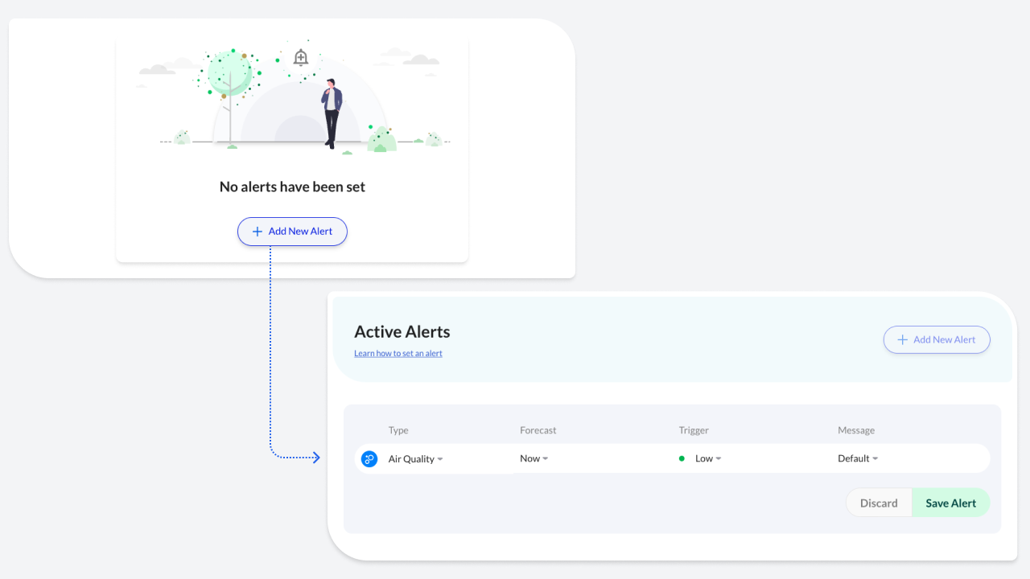Open the Low trigger dropdown
Screen dimensions: 1030x579
[708, 458]
